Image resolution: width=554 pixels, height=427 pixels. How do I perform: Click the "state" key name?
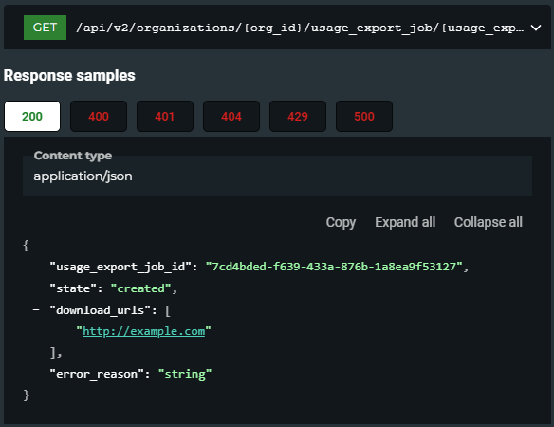pos(73,288)
